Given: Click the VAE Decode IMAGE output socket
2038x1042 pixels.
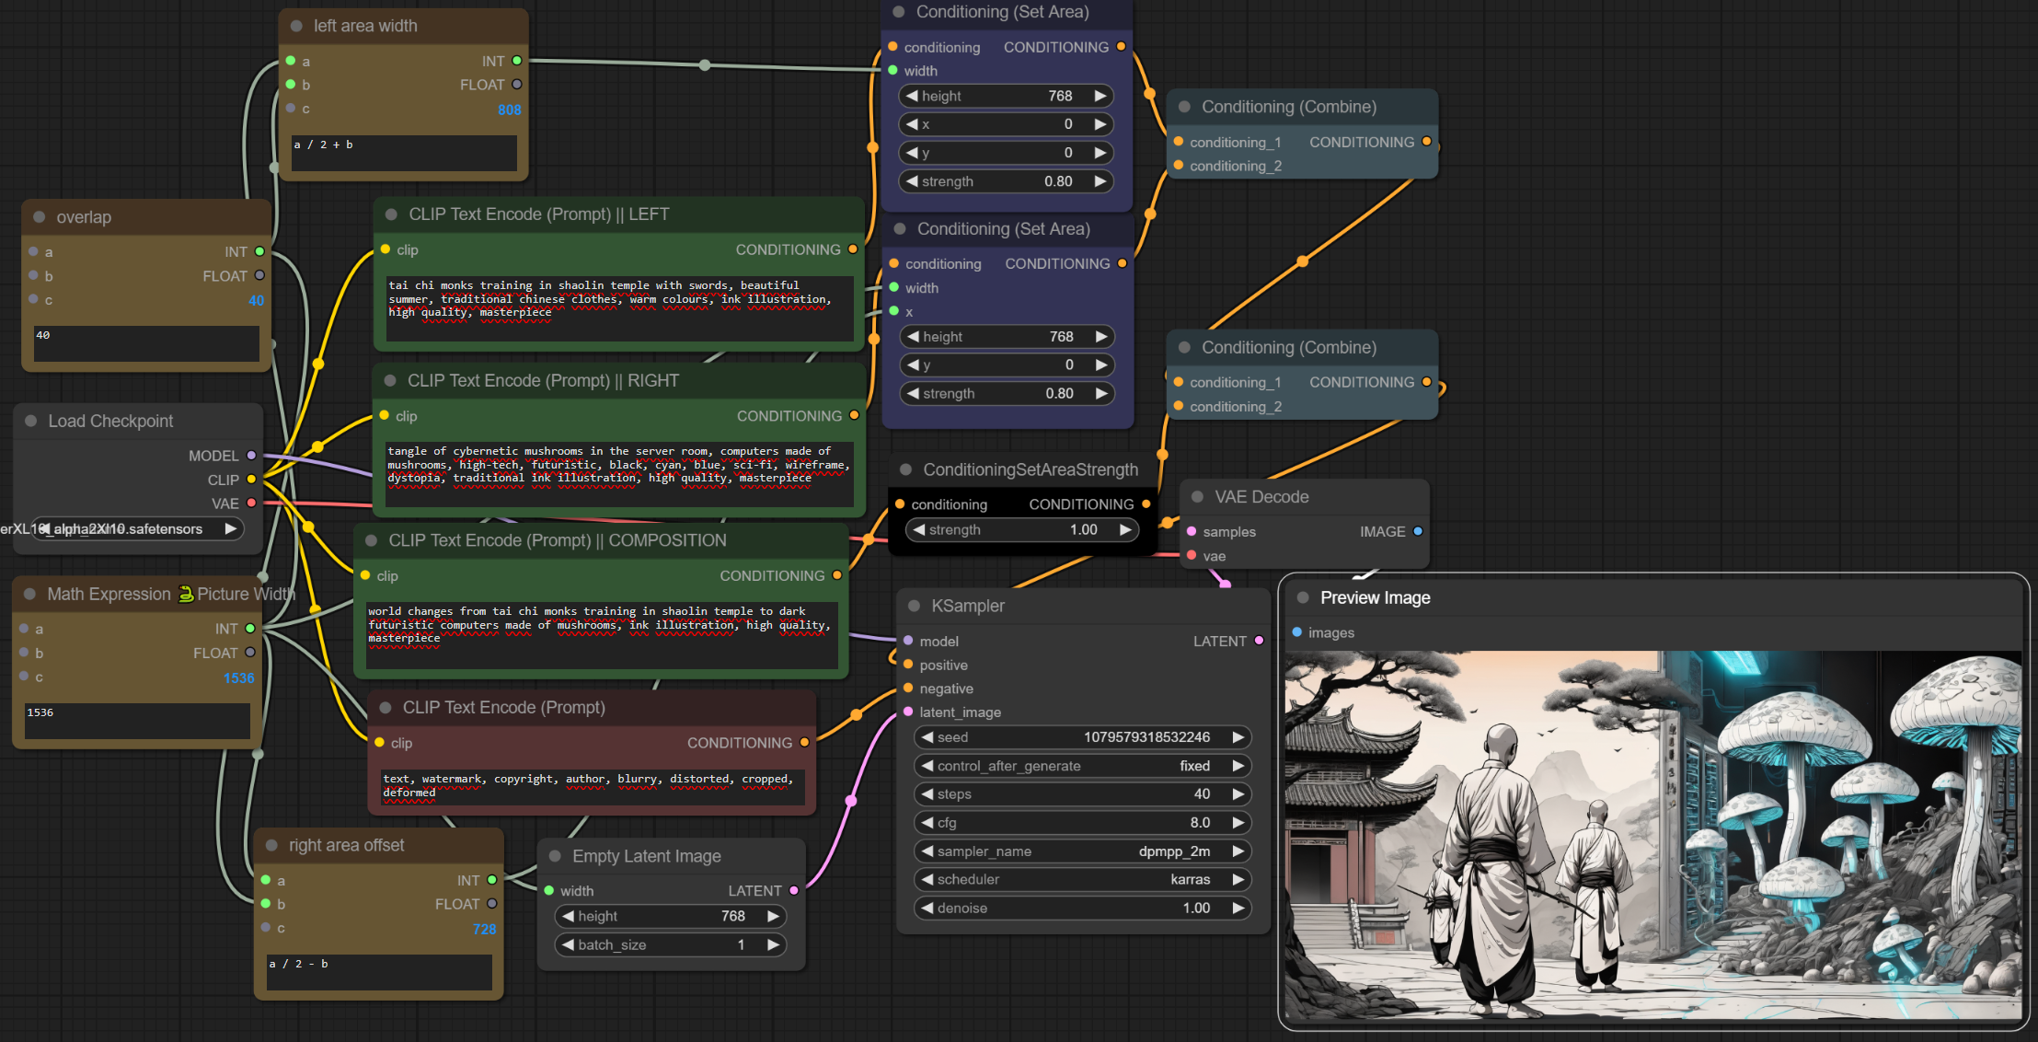Looking at the screenshot, I should pos(1418,531).
